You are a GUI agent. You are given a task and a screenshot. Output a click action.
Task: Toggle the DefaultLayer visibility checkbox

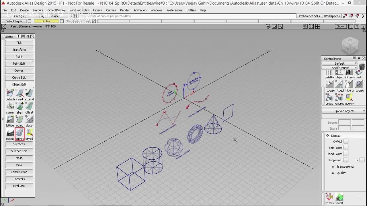(x=29, y=21)
